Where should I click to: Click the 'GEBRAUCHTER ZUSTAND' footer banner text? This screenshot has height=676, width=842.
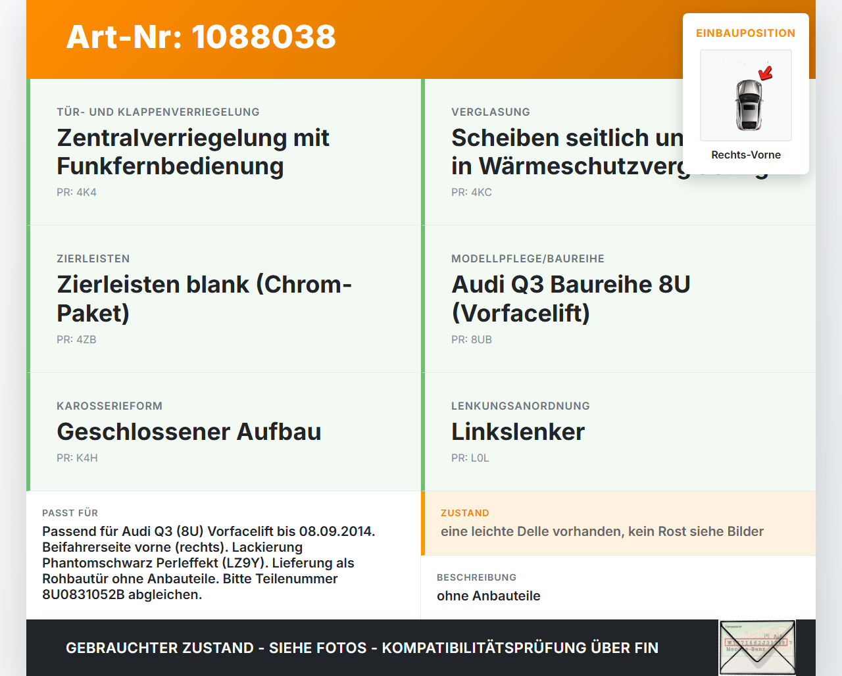coord(362,648)
